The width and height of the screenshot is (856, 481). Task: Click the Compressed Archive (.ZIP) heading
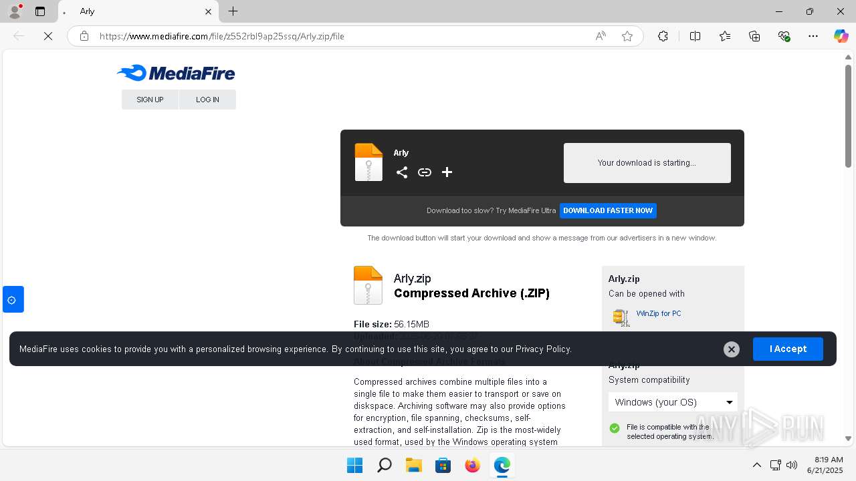click(471, 293)
